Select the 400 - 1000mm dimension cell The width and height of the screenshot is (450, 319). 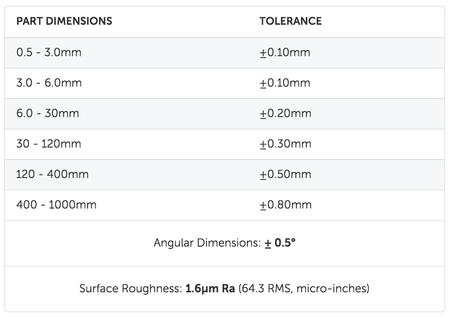coord(56,205)
